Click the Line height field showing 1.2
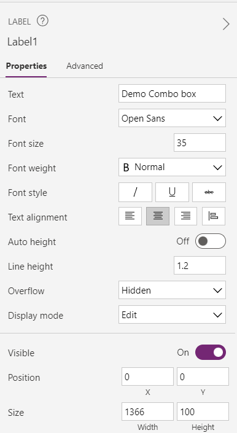Screen dimensions: 237x433 tap(200, 265)
